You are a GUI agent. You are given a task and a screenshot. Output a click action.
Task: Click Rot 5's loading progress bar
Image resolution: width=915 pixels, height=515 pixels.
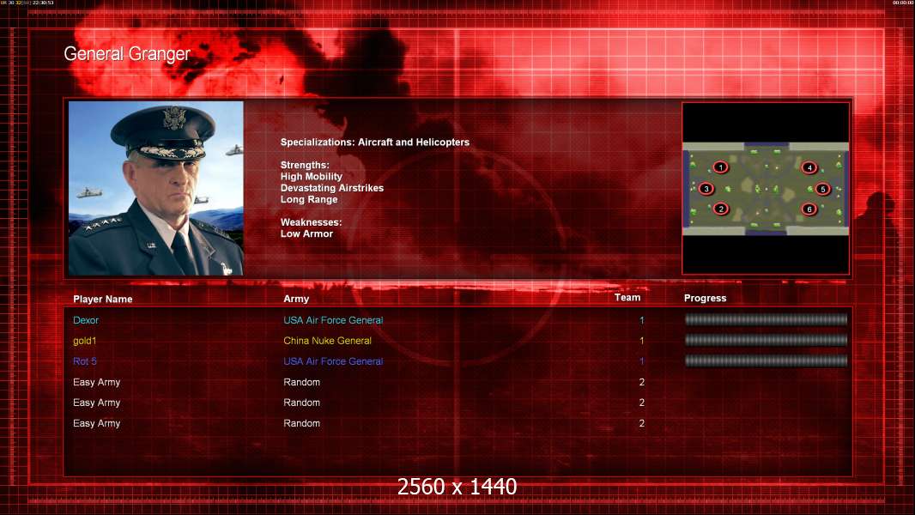tap(766, 361)
